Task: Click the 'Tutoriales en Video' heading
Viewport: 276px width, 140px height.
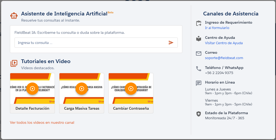Action: pyautogui.click(x=46, y=61)
